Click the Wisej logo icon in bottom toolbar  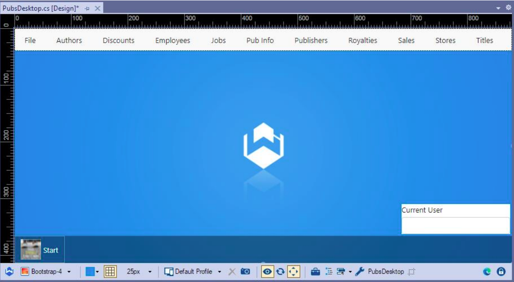[9, 271]
